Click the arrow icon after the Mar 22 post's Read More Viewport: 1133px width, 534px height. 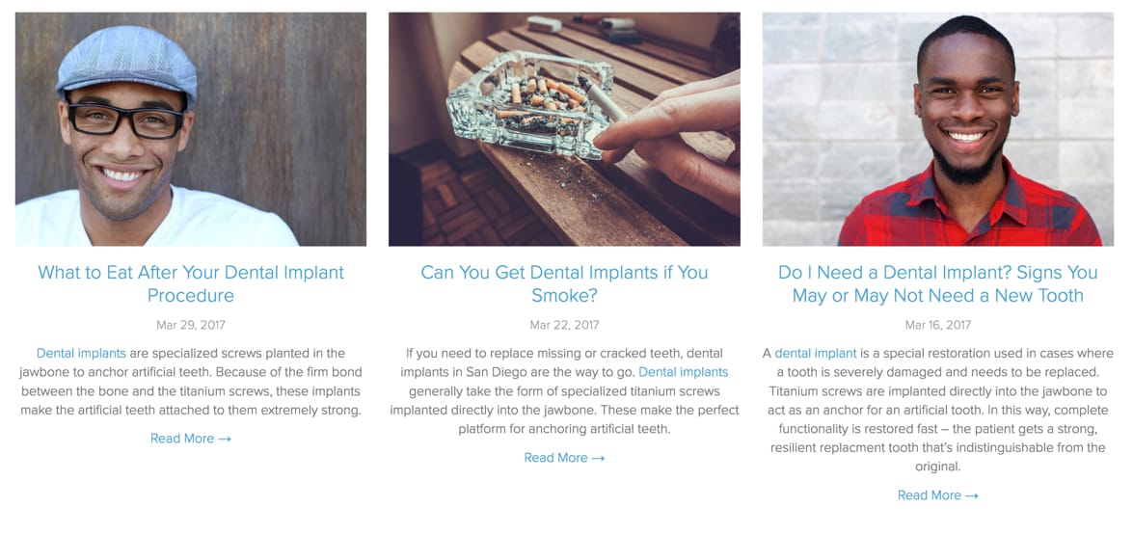pos(598,458)
